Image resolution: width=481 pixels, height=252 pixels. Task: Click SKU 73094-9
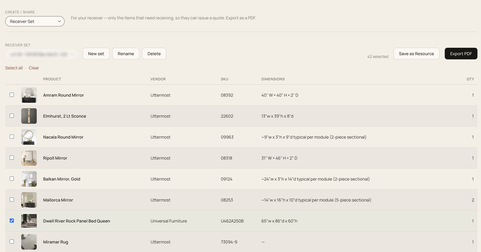229,242
